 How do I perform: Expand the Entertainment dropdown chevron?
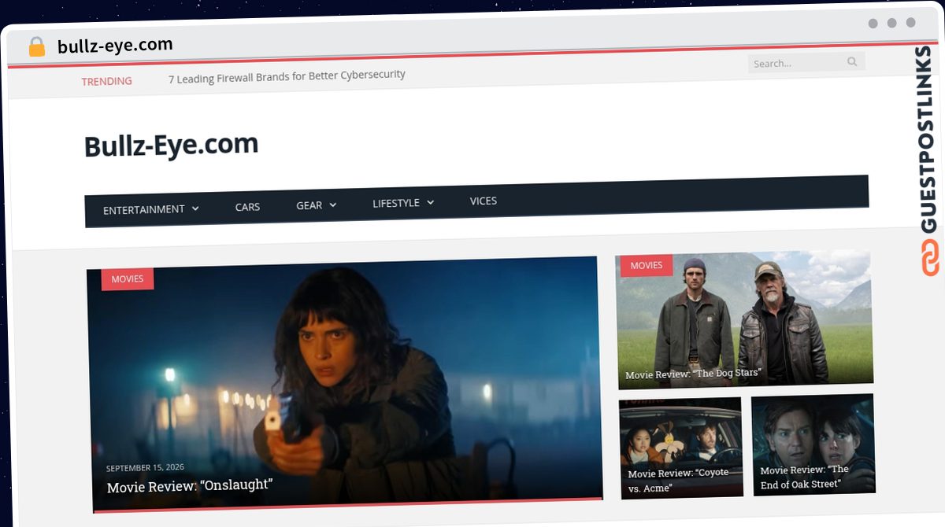coord(195,208)
